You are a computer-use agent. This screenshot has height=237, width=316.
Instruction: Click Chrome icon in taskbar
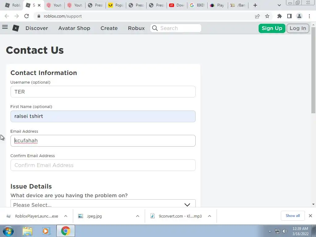pos(65,231)
